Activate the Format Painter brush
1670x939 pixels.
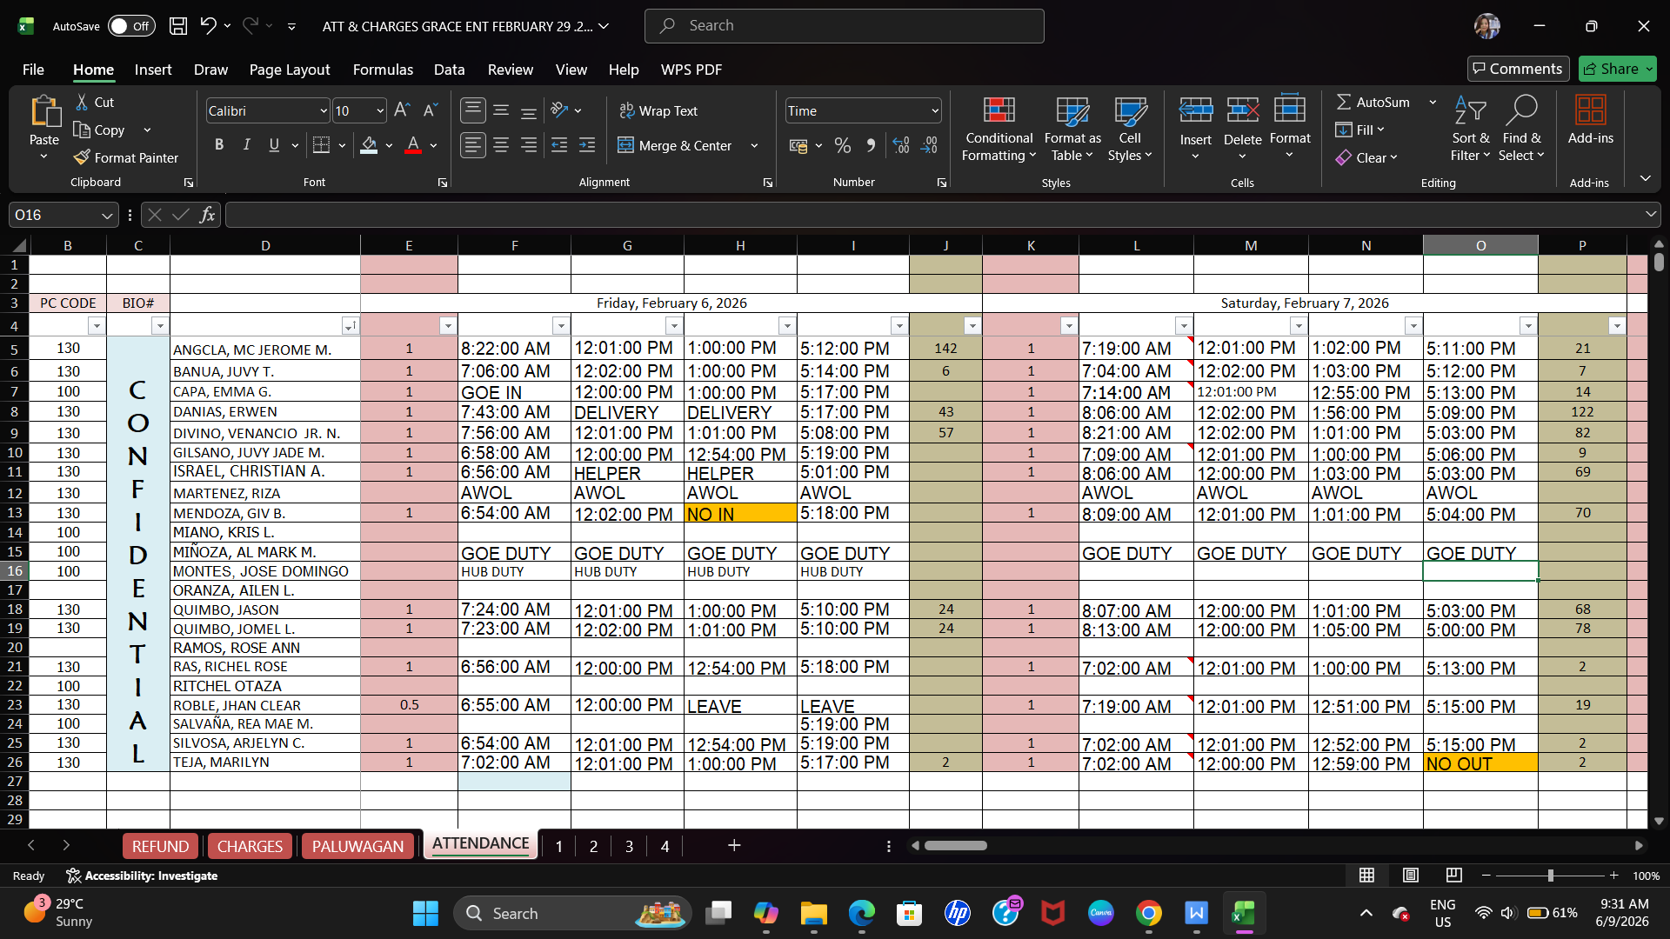pos(126,157)
